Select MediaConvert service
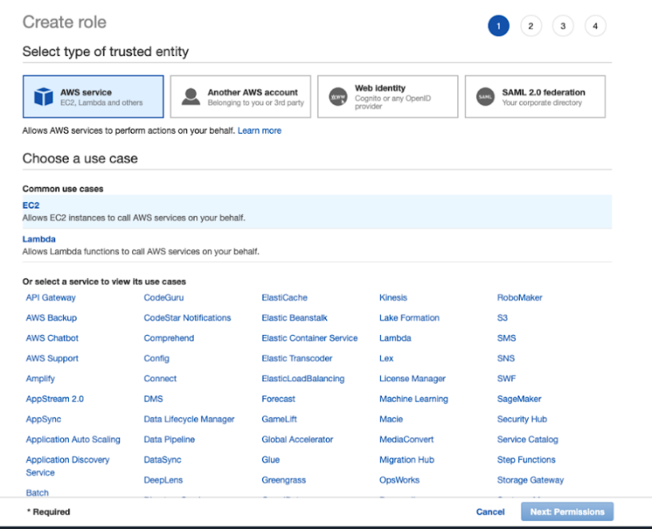The height and width of the screenshot is (529, 652). pos(406,439)
